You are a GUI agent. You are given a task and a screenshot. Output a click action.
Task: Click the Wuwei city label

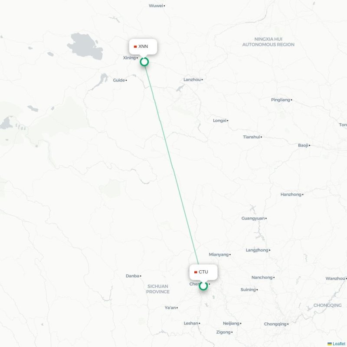point(156,6)
